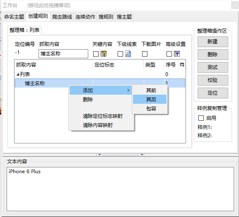Click the 序号 column header
Screen dimensions: 239x217
click(171, 65)
